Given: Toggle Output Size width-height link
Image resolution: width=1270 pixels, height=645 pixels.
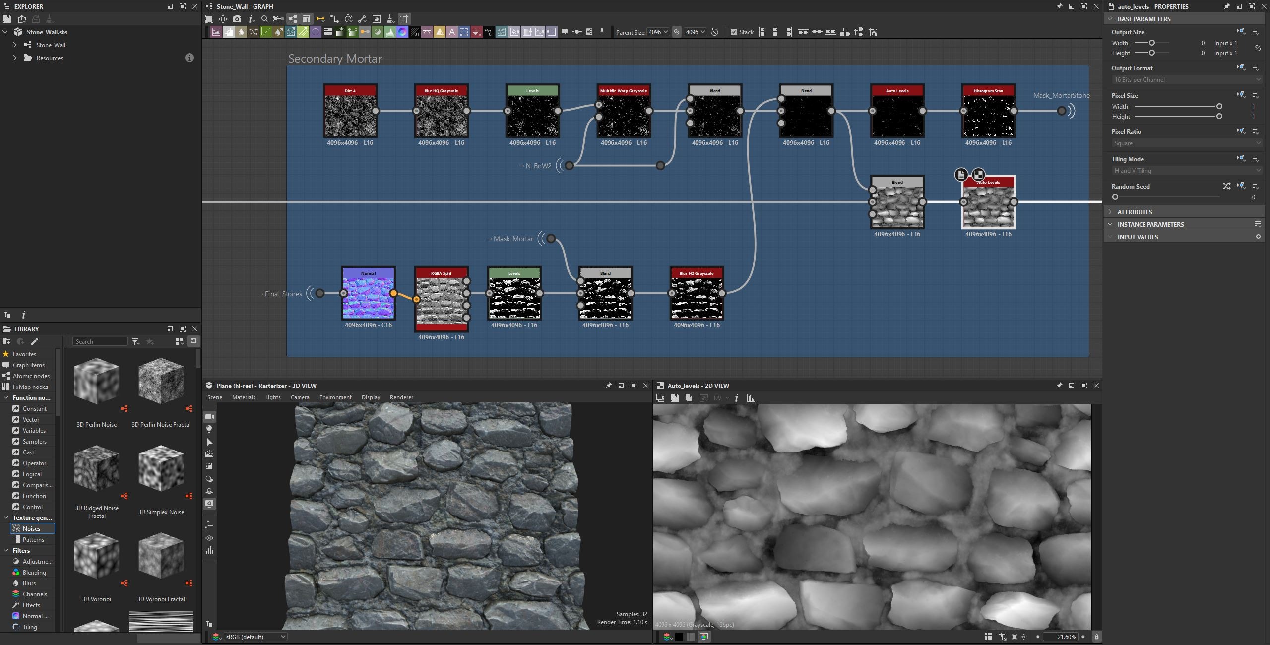Looking at the screenshot, I should pyautogui.click(x=1258, y=48).
